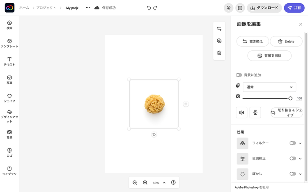Screen dimensions: 308x192
Task: Zoom in the canvas
Action: click(145, 183)
